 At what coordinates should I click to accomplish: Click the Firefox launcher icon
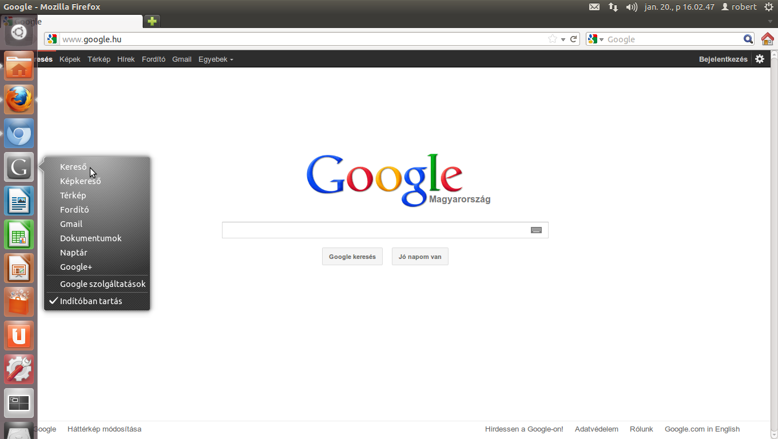[x=19, y=99]
